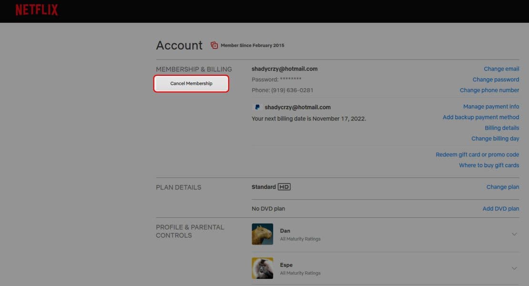This screenshot has width=529, height=286.
Task: Click the Netflix logo
Action: [37, 10]
